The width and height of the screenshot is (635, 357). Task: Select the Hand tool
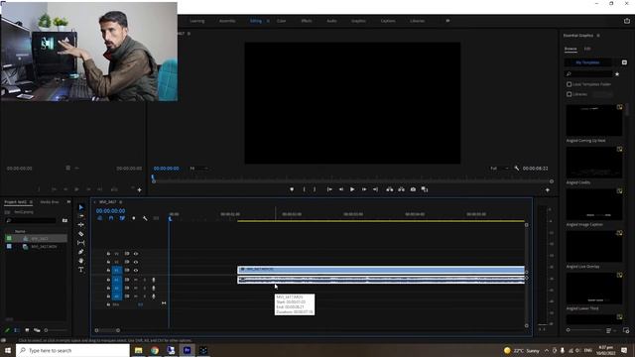point(81,261)
